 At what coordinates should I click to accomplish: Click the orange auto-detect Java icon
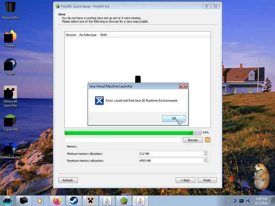(x=208, y=140)
